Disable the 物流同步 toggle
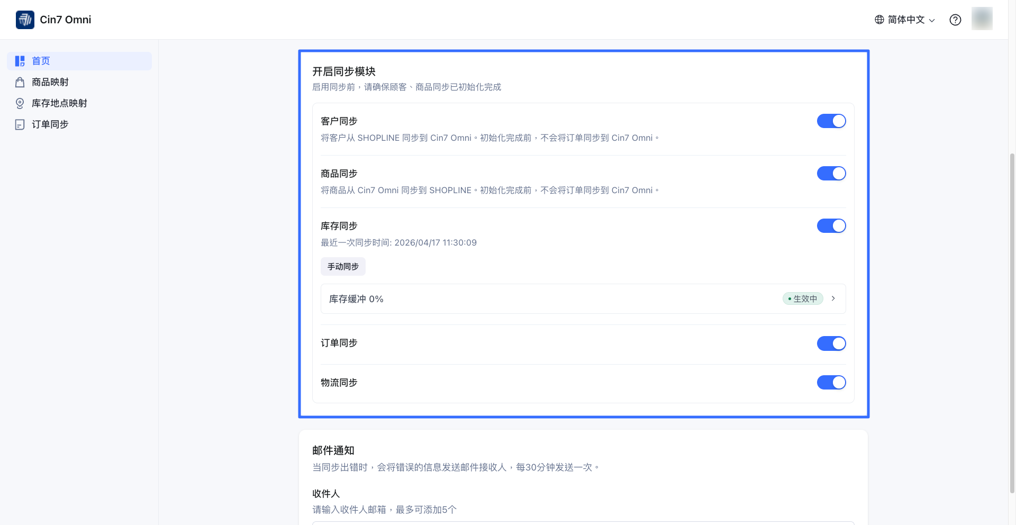Image resolution: width=1016 pixels, height=525 pixels. click(831, 383)
